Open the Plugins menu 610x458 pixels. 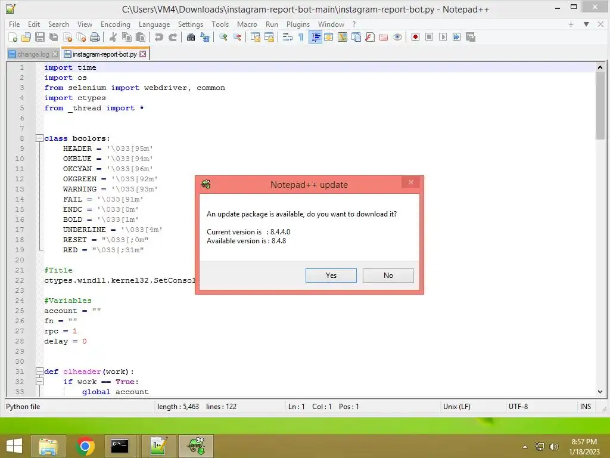tap(298, 24)
